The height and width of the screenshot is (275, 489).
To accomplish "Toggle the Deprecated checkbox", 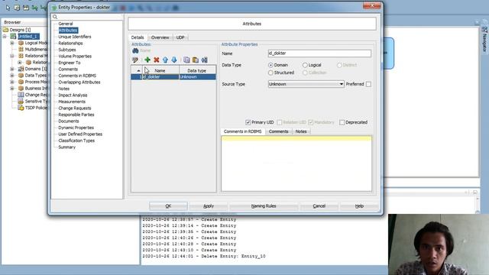I will coord(342,122).
